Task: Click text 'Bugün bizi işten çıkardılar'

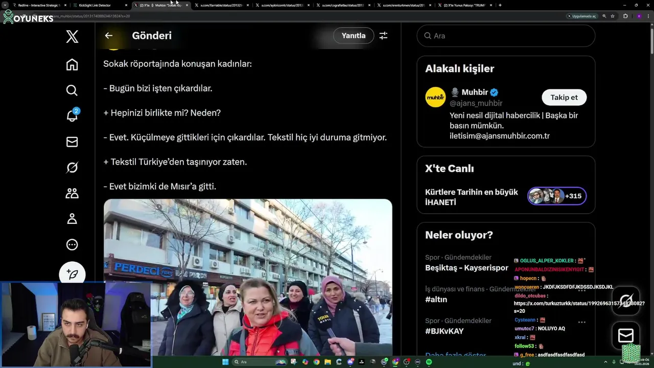Action: [161, 88]
